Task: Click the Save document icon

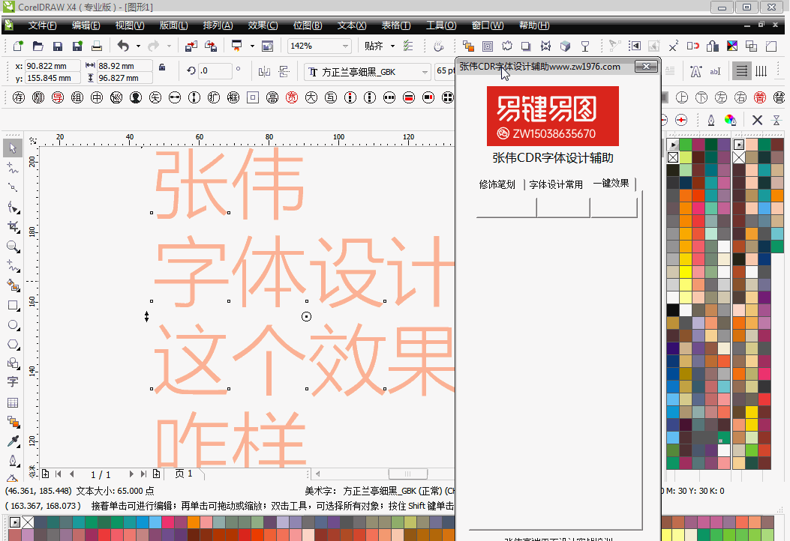Action: [57, 46]
